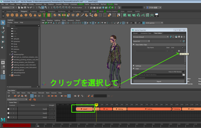Expand mixamorig:Hips in Outliner

click(x=10, y=54)
